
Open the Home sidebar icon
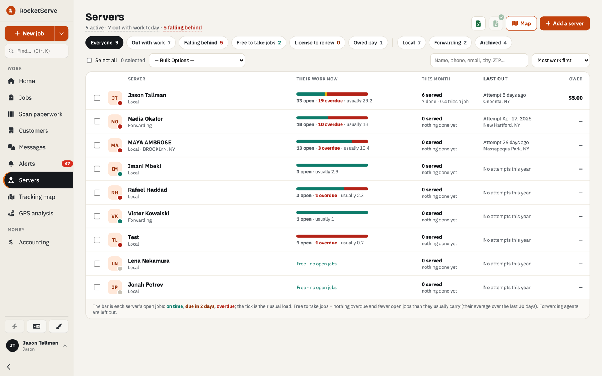click(11, 81)
